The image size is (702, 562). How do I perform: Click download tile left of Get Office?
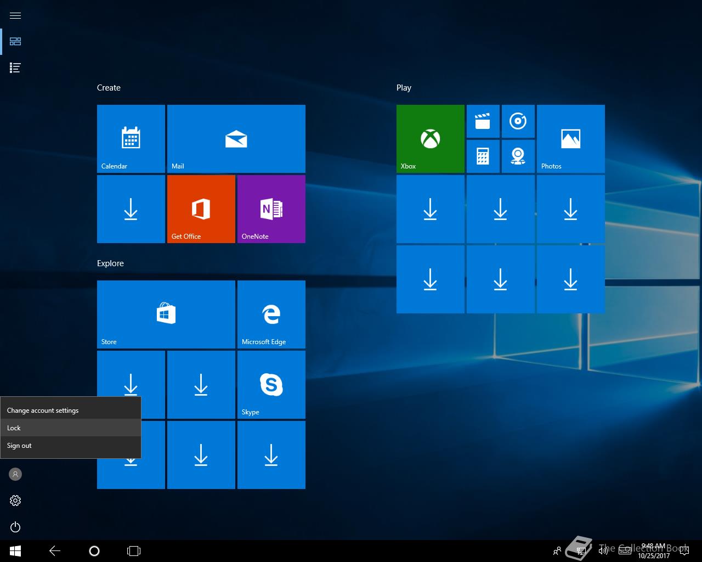tap(131, 209)
